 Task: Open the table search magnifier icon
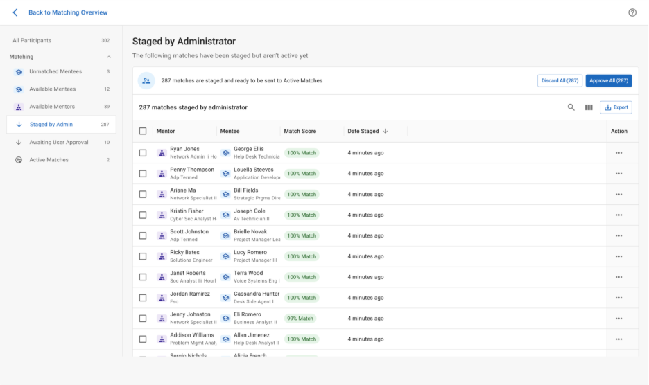pos(571,107)
